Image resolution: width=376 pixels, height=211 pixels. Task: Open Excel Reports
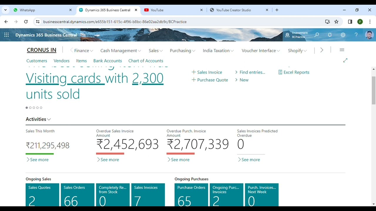click(294, 72)
